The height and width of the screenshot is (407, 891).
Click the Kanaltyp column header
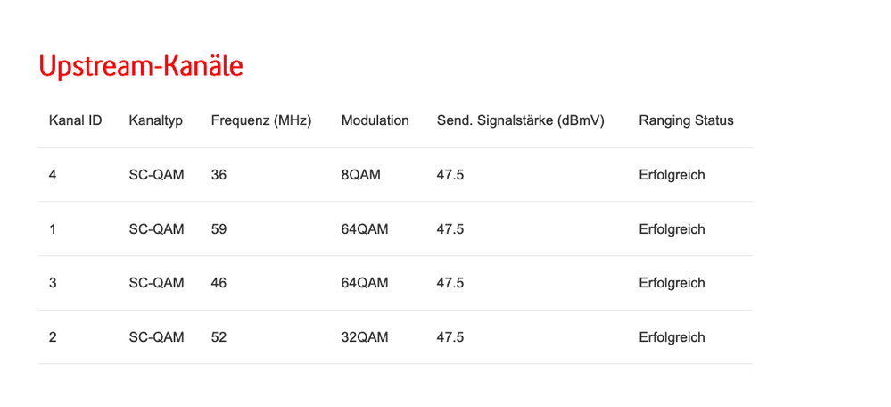click(155, 120)
